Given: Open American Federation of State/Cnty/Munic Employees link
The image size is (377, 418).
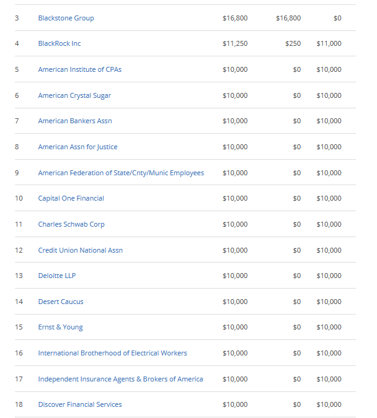Looking at the screenshot, I should 121,173.
